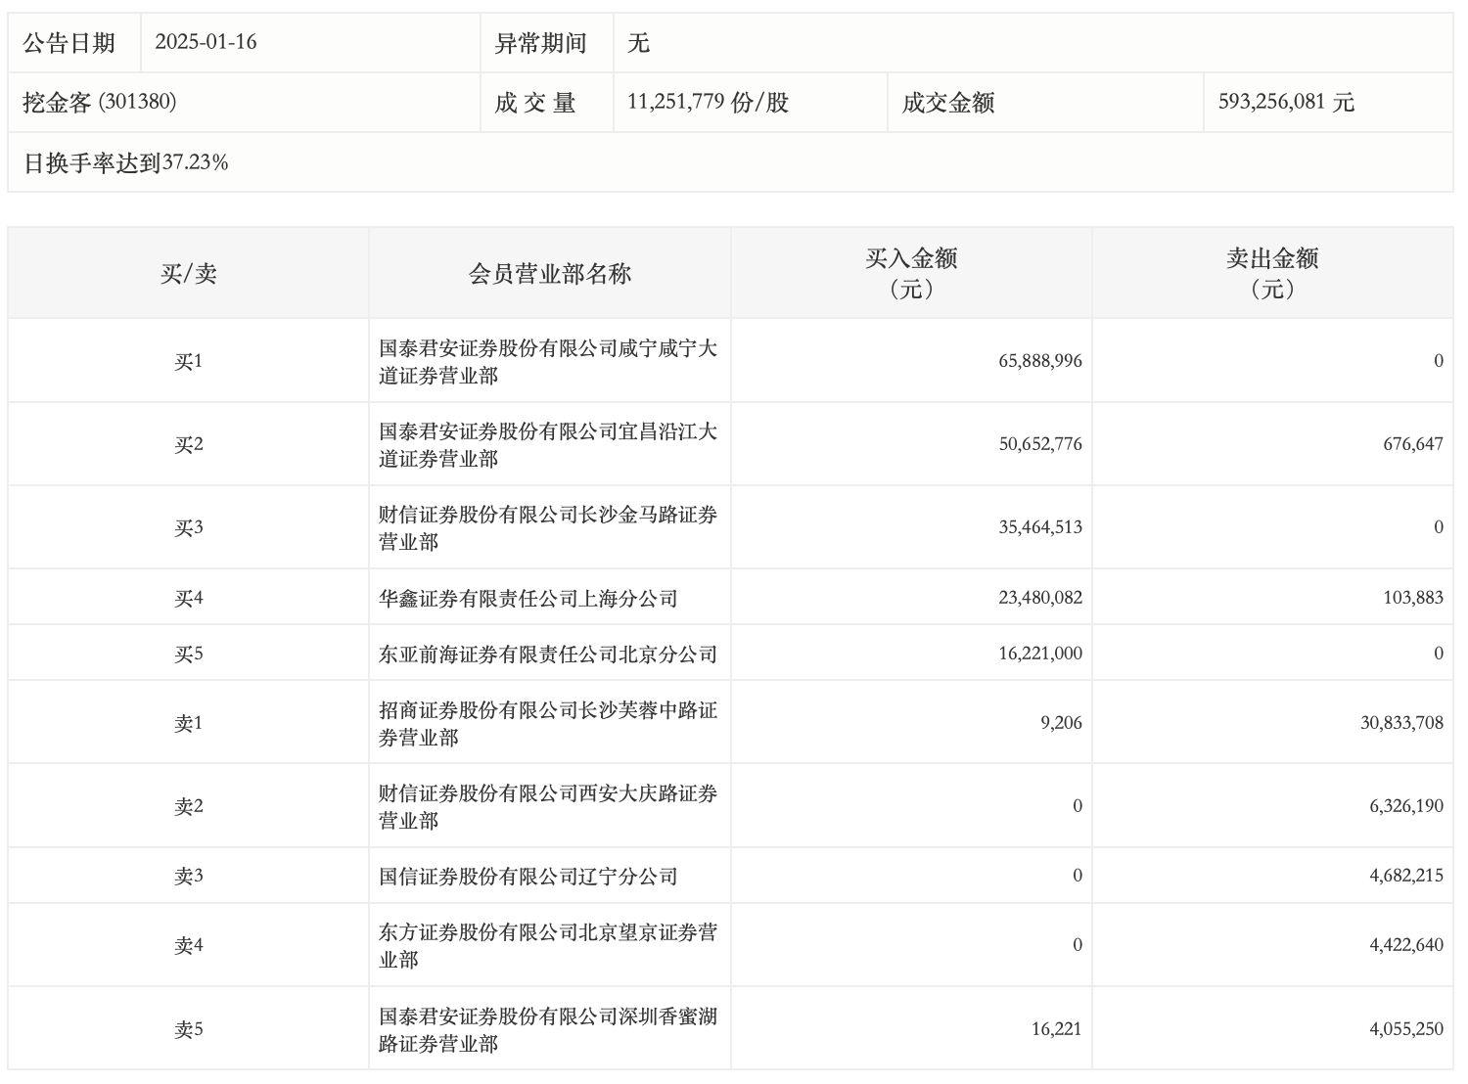Open 国泰君安 宜昌沿江大道证券营业部 entry
Image resolution: width=1468 pixels, height=1084 pixels.
[x=548, y=445]
